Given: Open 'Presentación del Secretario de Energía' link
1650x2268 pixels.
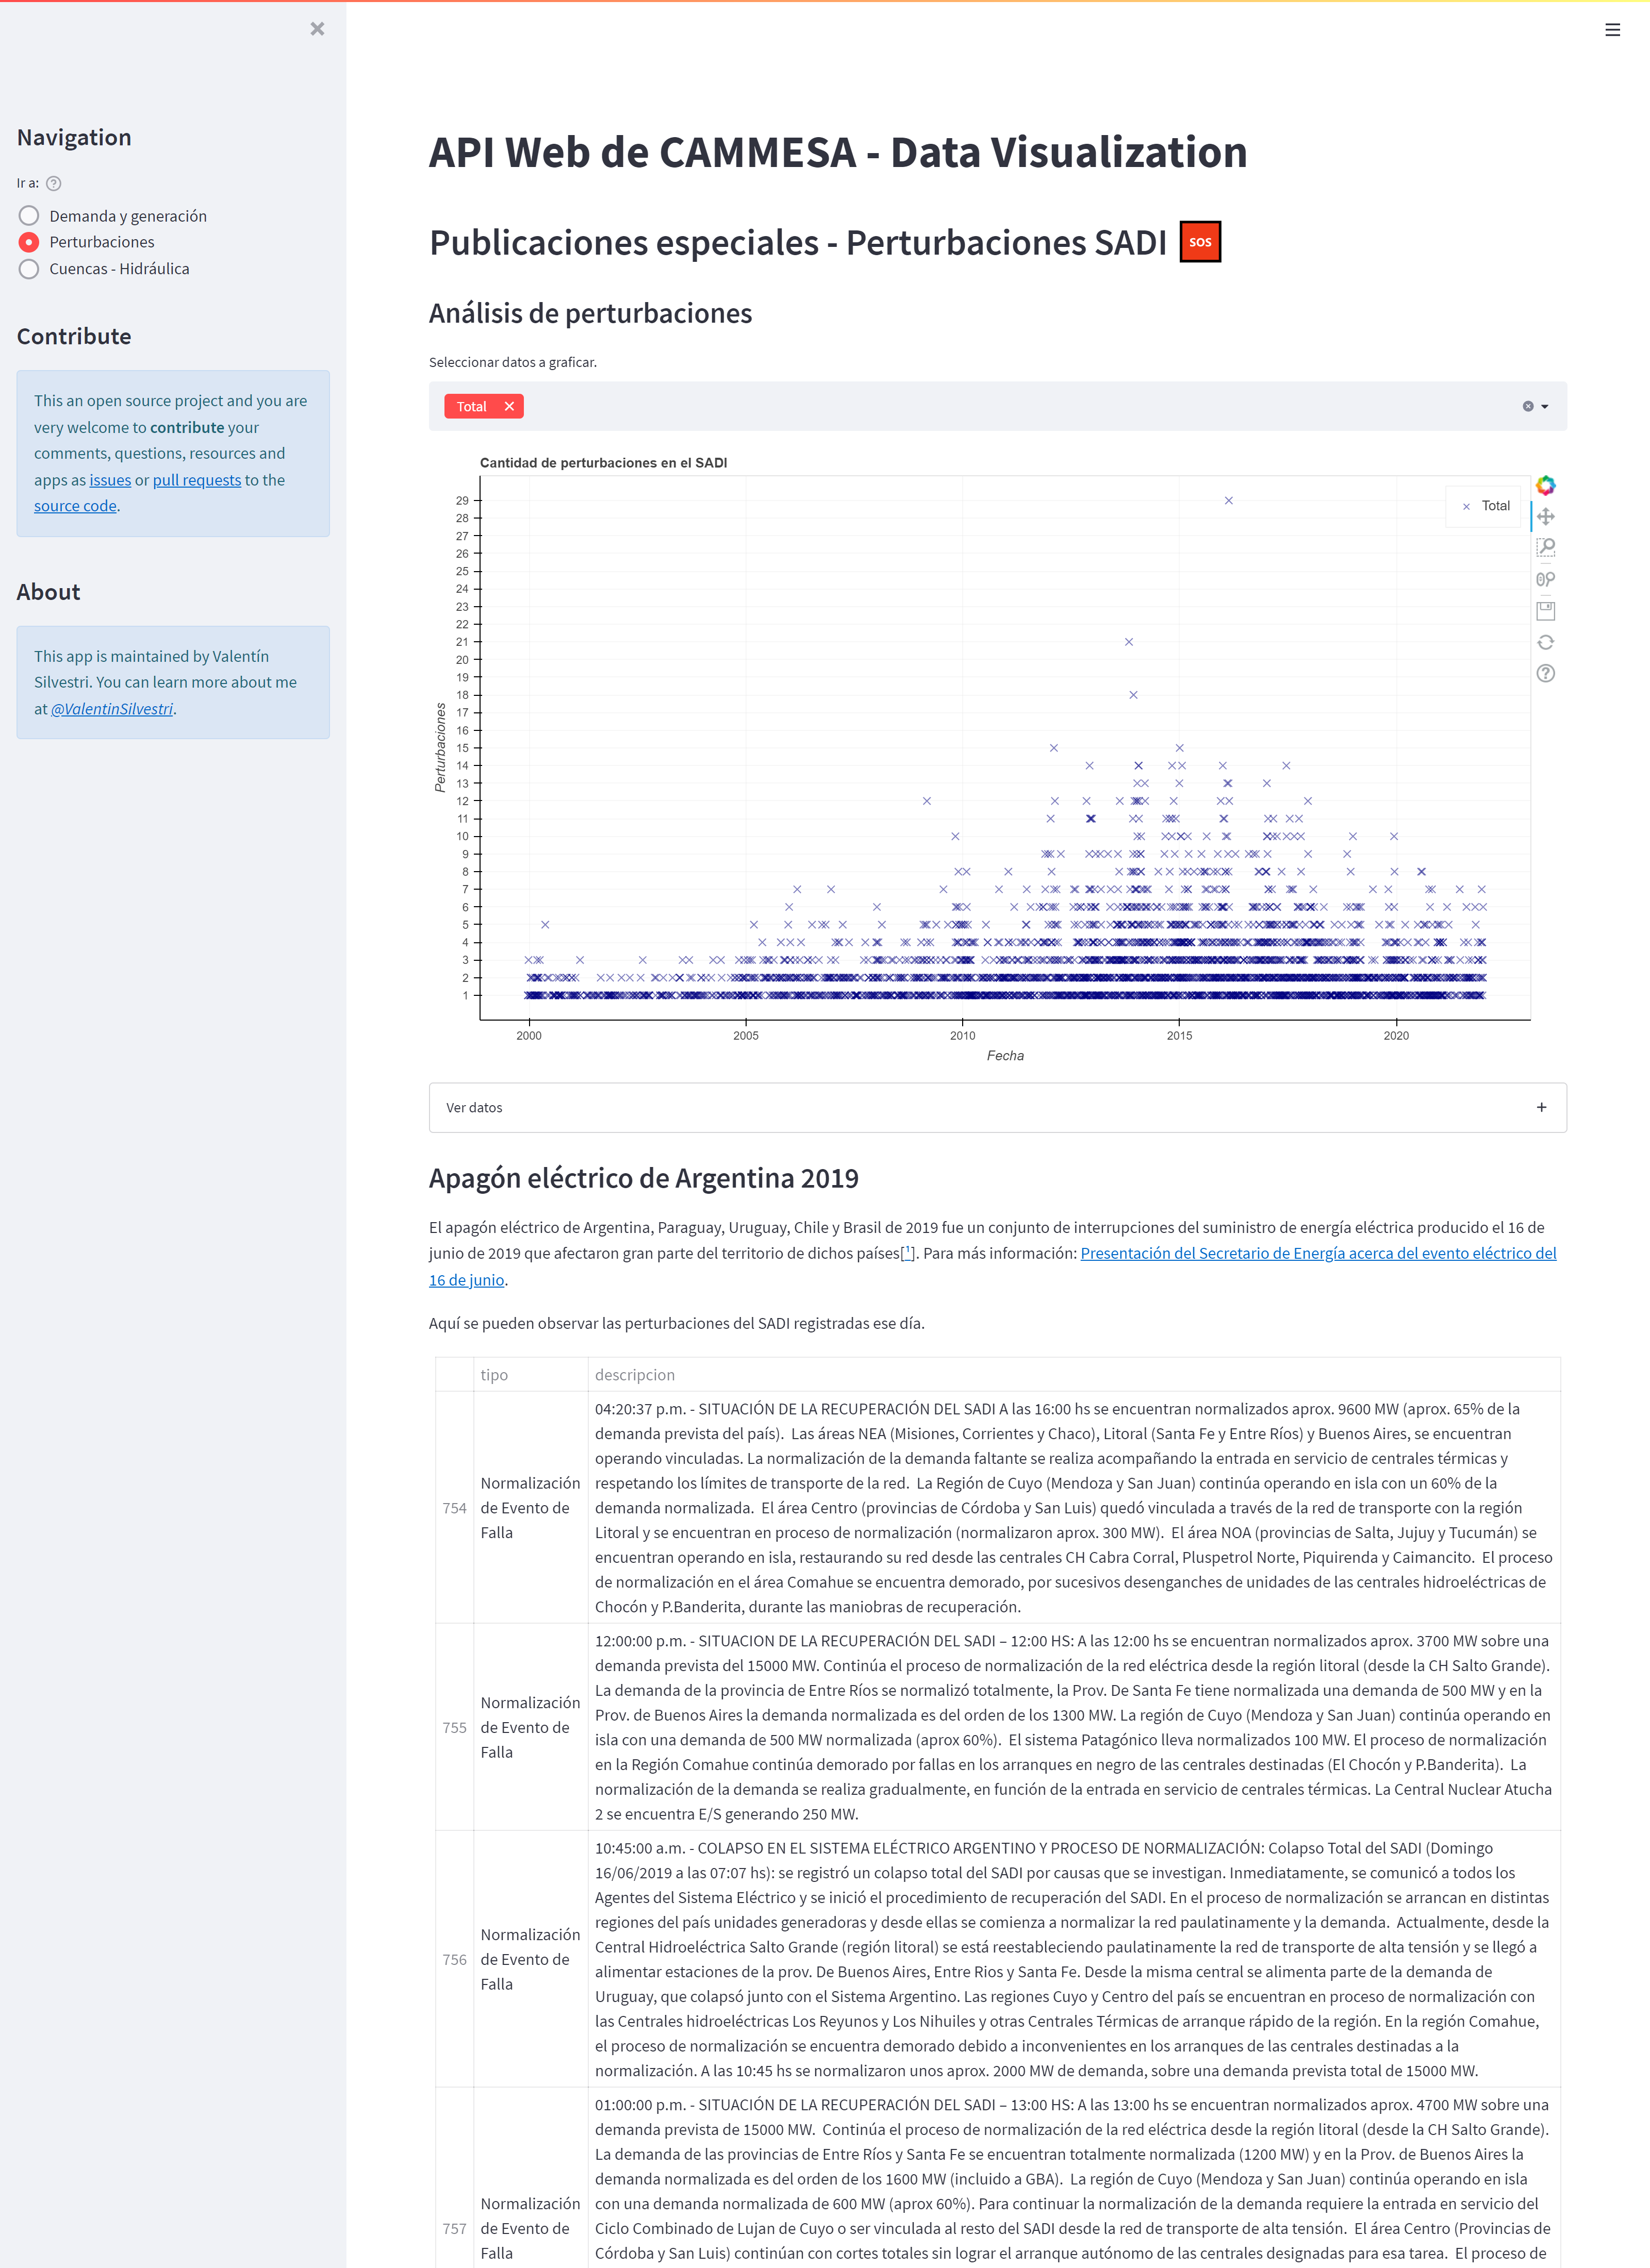Looking at the screenshot, I should (1318, 1253).
